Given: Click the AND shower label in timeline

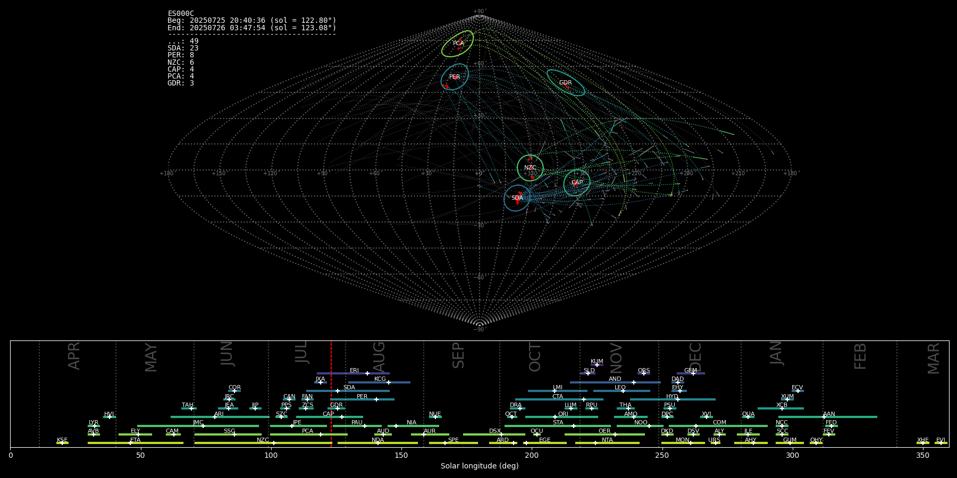Looking at the screenshot, I should tap(615, 379).
